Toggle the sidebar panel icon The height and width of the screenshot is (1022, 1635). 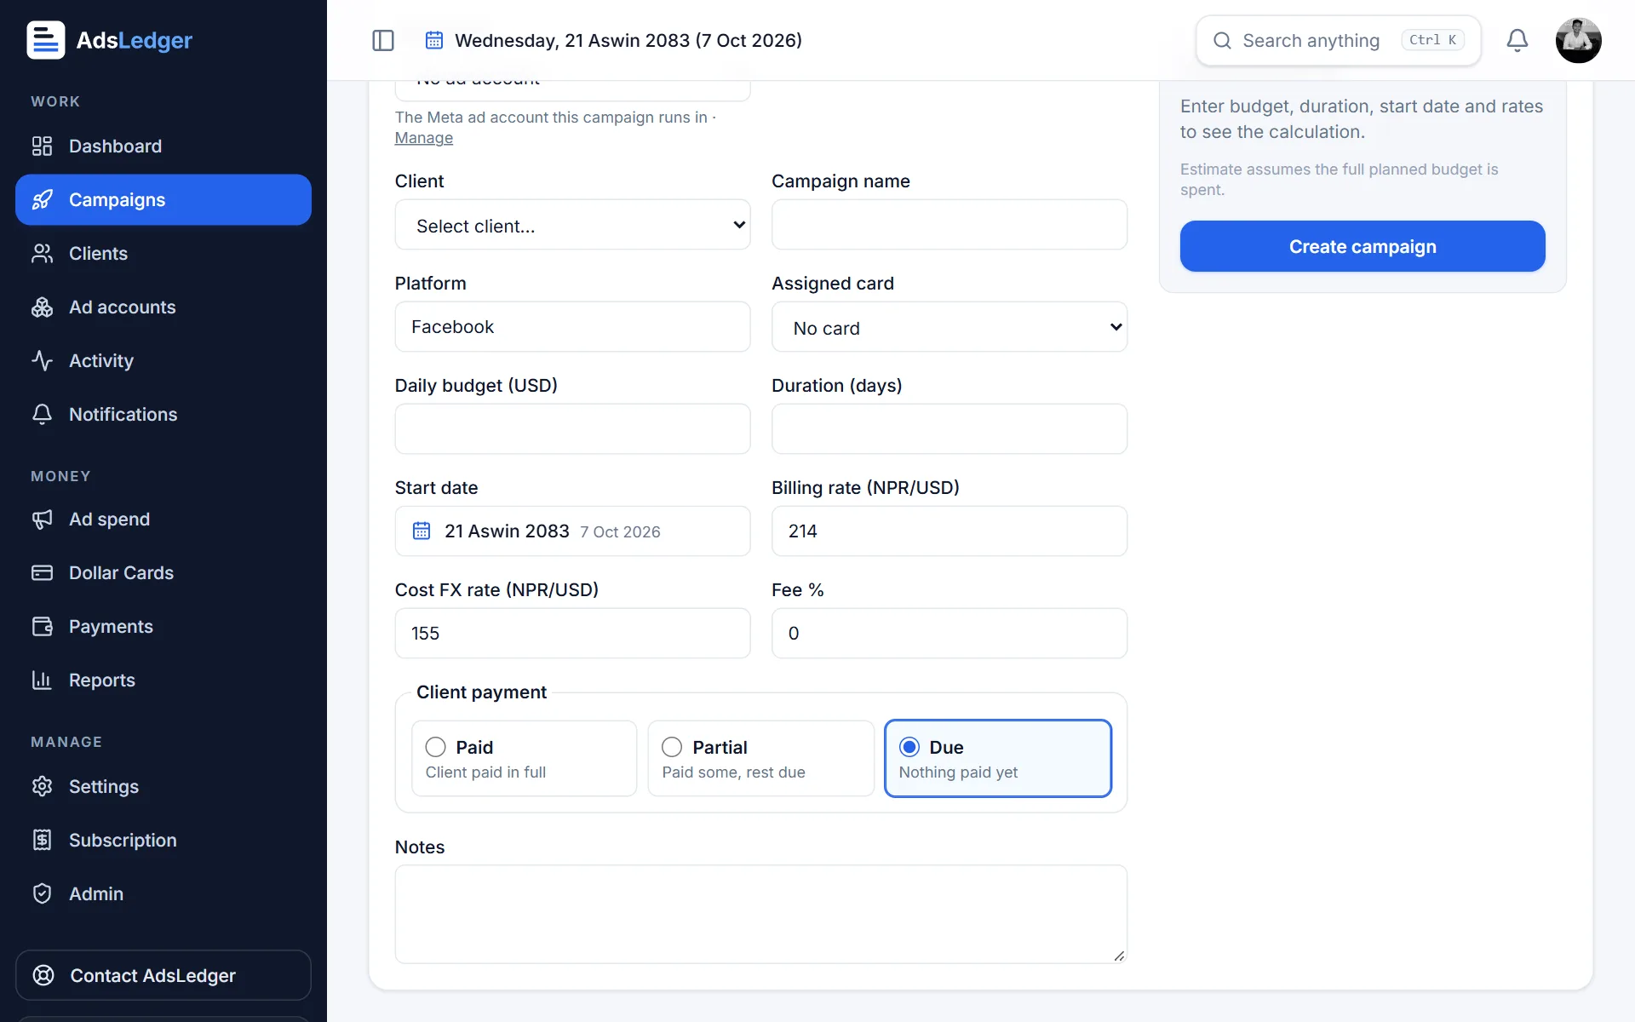(383, 40)
